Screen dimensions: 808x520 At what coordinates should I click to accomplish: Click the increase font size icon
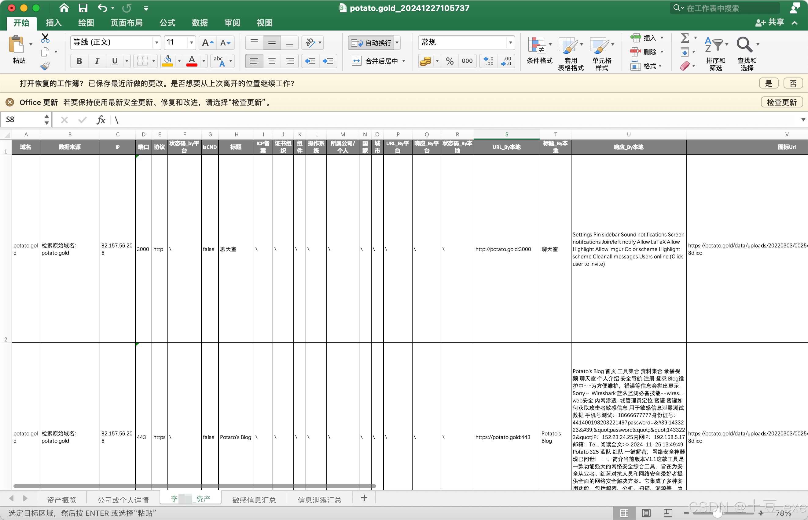tap(207, 42)
